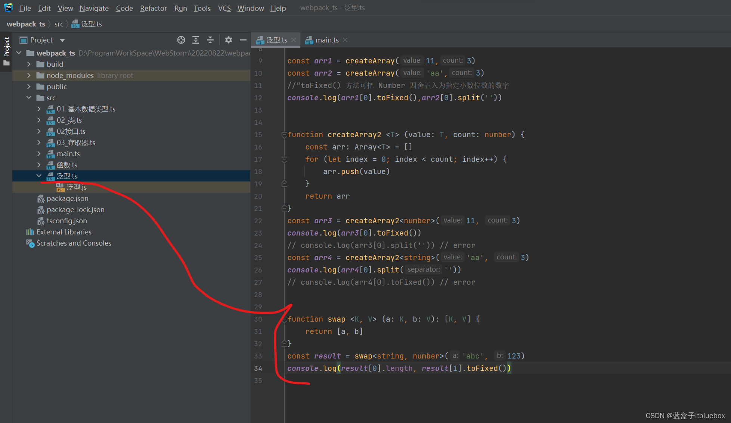Screen dimensions: 731x423
Task: Expand the public folder
Action: tap(29, 86)
